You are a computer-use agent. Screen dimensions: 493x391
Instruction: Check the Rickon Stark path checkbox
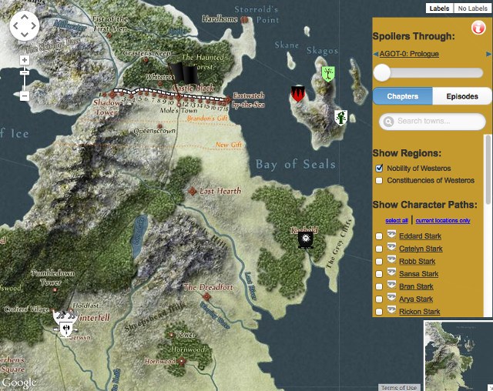(379, 312)
